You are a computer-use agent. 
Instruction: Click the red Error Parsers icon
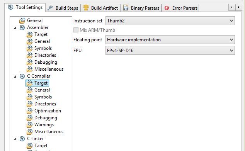pos(167,8)
